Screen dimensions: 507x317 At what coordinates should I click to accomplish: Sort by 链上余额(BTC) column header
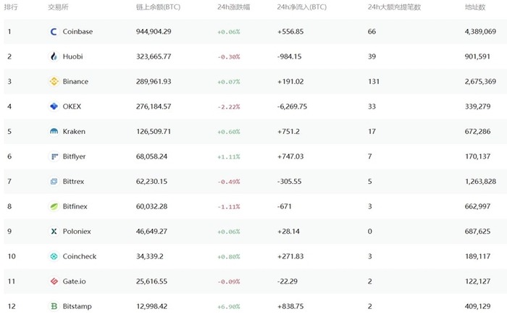pos(158,7)
